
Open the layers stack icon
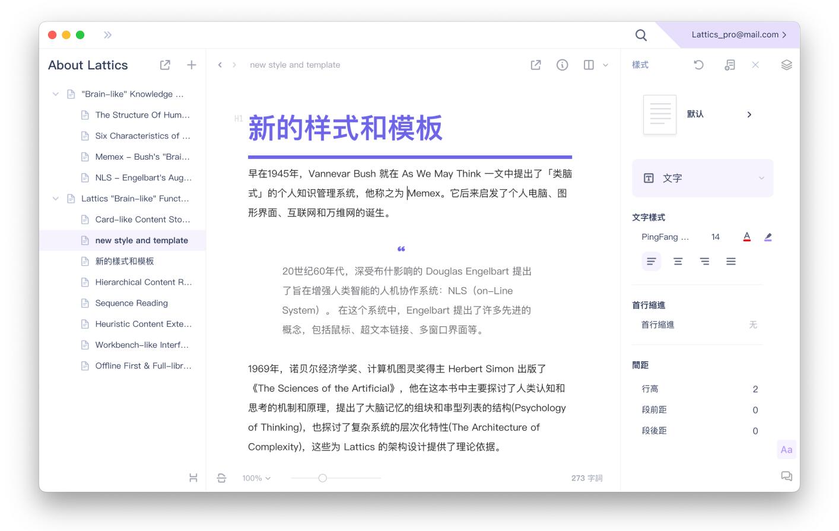click(x=786, y=65)
